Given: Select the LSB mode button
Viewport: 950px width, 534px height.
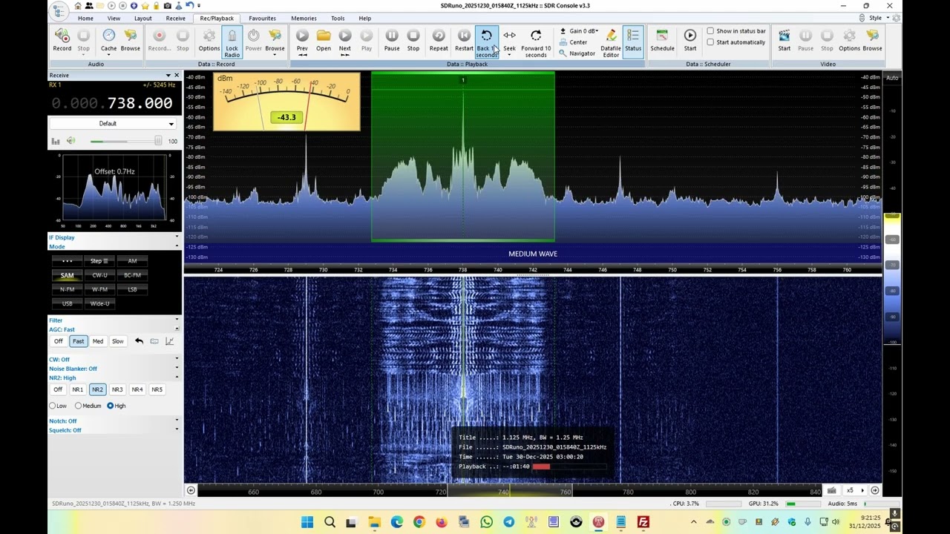Looking at the screenshot, I should pos(132,289).
